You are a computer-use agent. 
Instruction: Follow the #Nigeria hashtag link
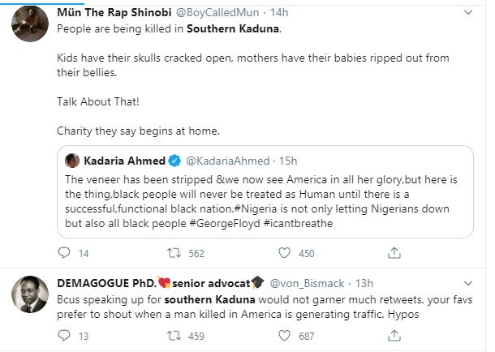click(x=252, y=208)
